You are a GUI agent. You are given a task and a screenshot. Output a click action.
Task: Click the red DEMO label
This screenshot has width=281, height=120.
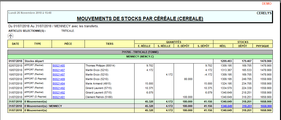267,3
